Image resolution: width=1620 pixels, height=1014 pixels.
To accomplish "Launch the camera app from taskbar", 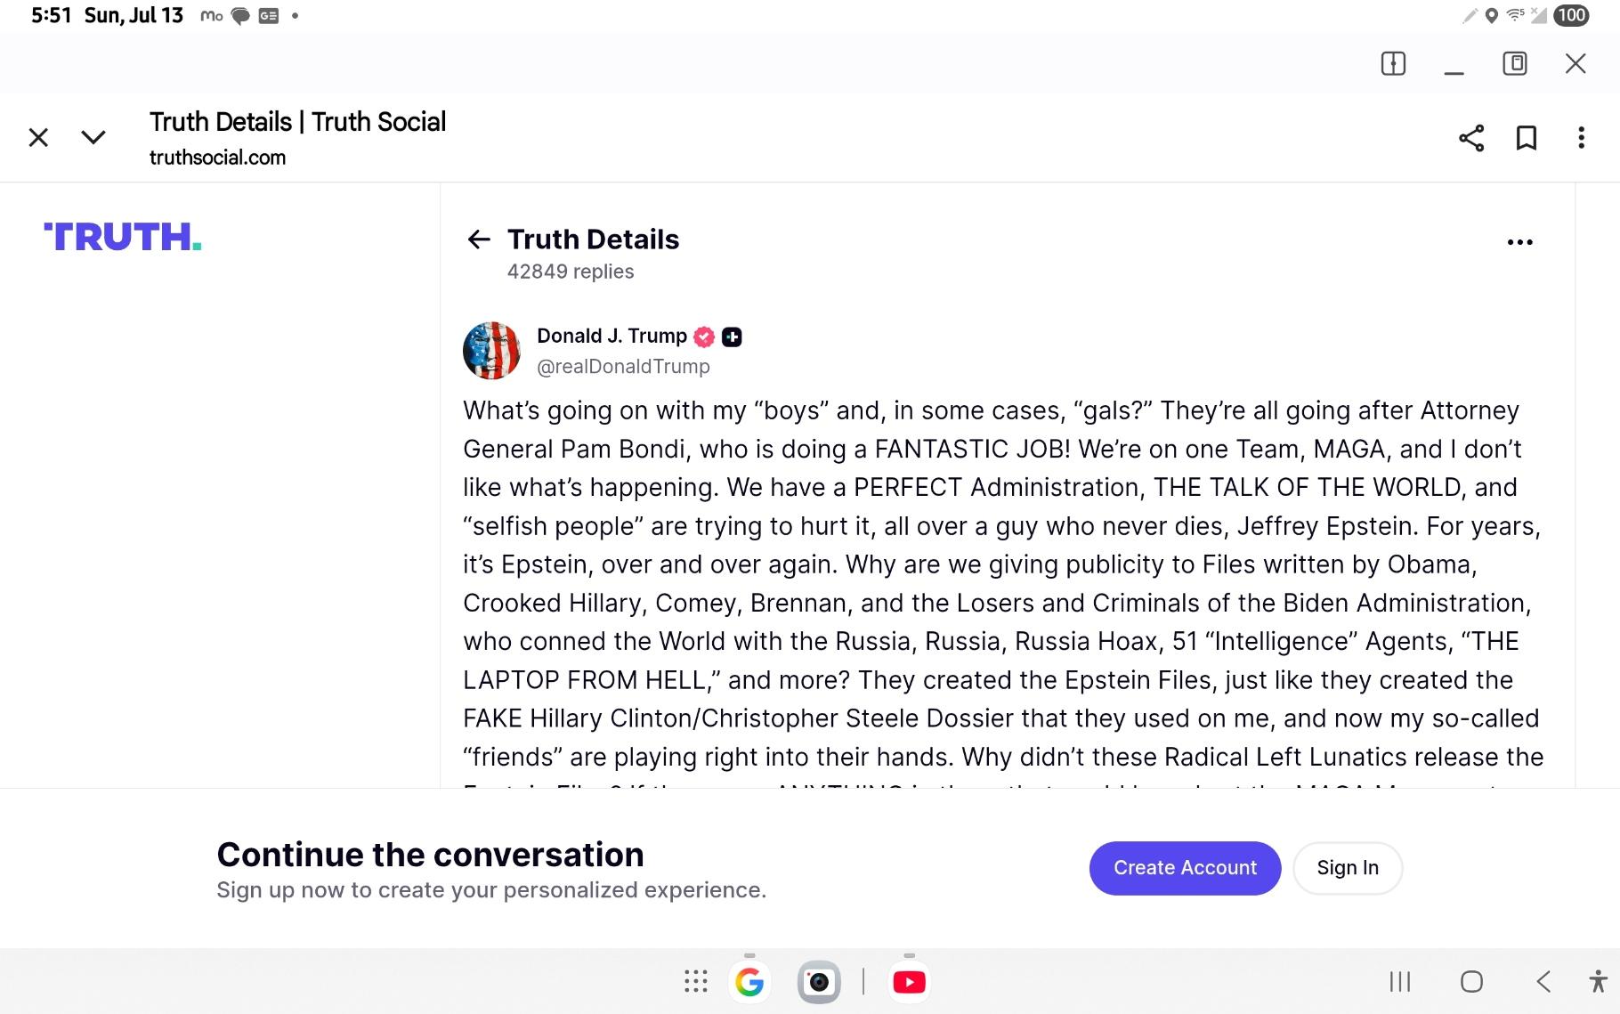I will (x=819, y=982).
